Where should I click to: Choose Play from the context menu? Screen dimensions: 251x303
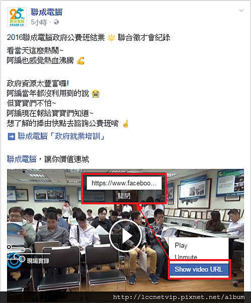coord(181,245)
